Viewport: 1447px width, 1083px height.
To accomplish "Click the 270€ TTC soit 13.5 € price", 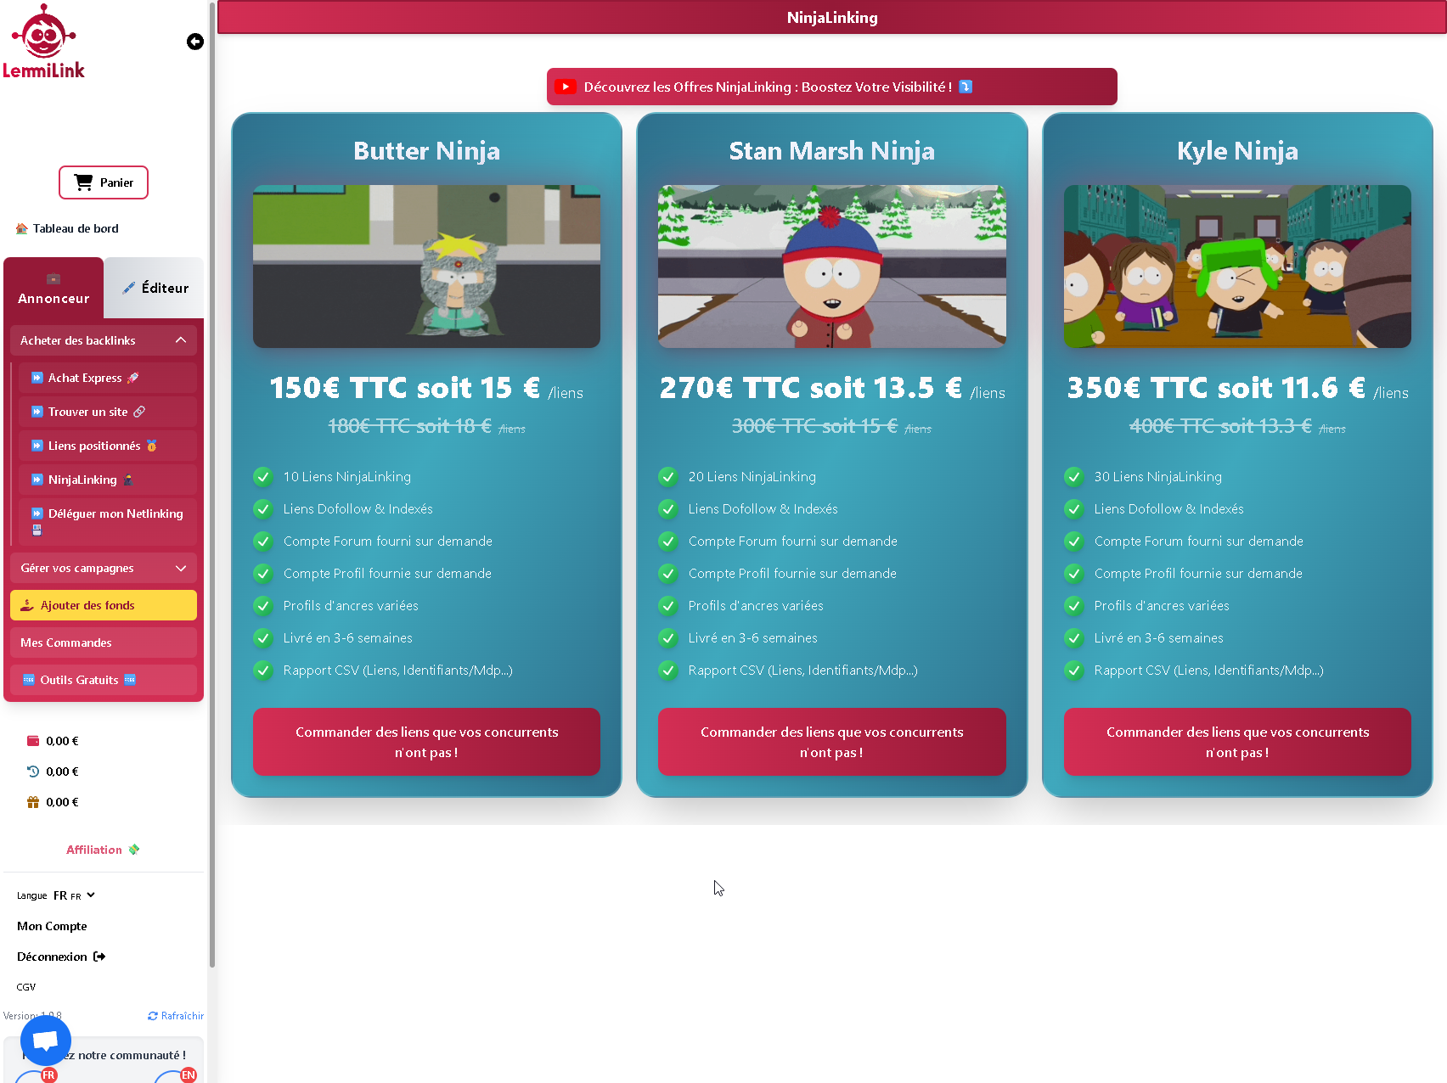I will click(811, 388).
